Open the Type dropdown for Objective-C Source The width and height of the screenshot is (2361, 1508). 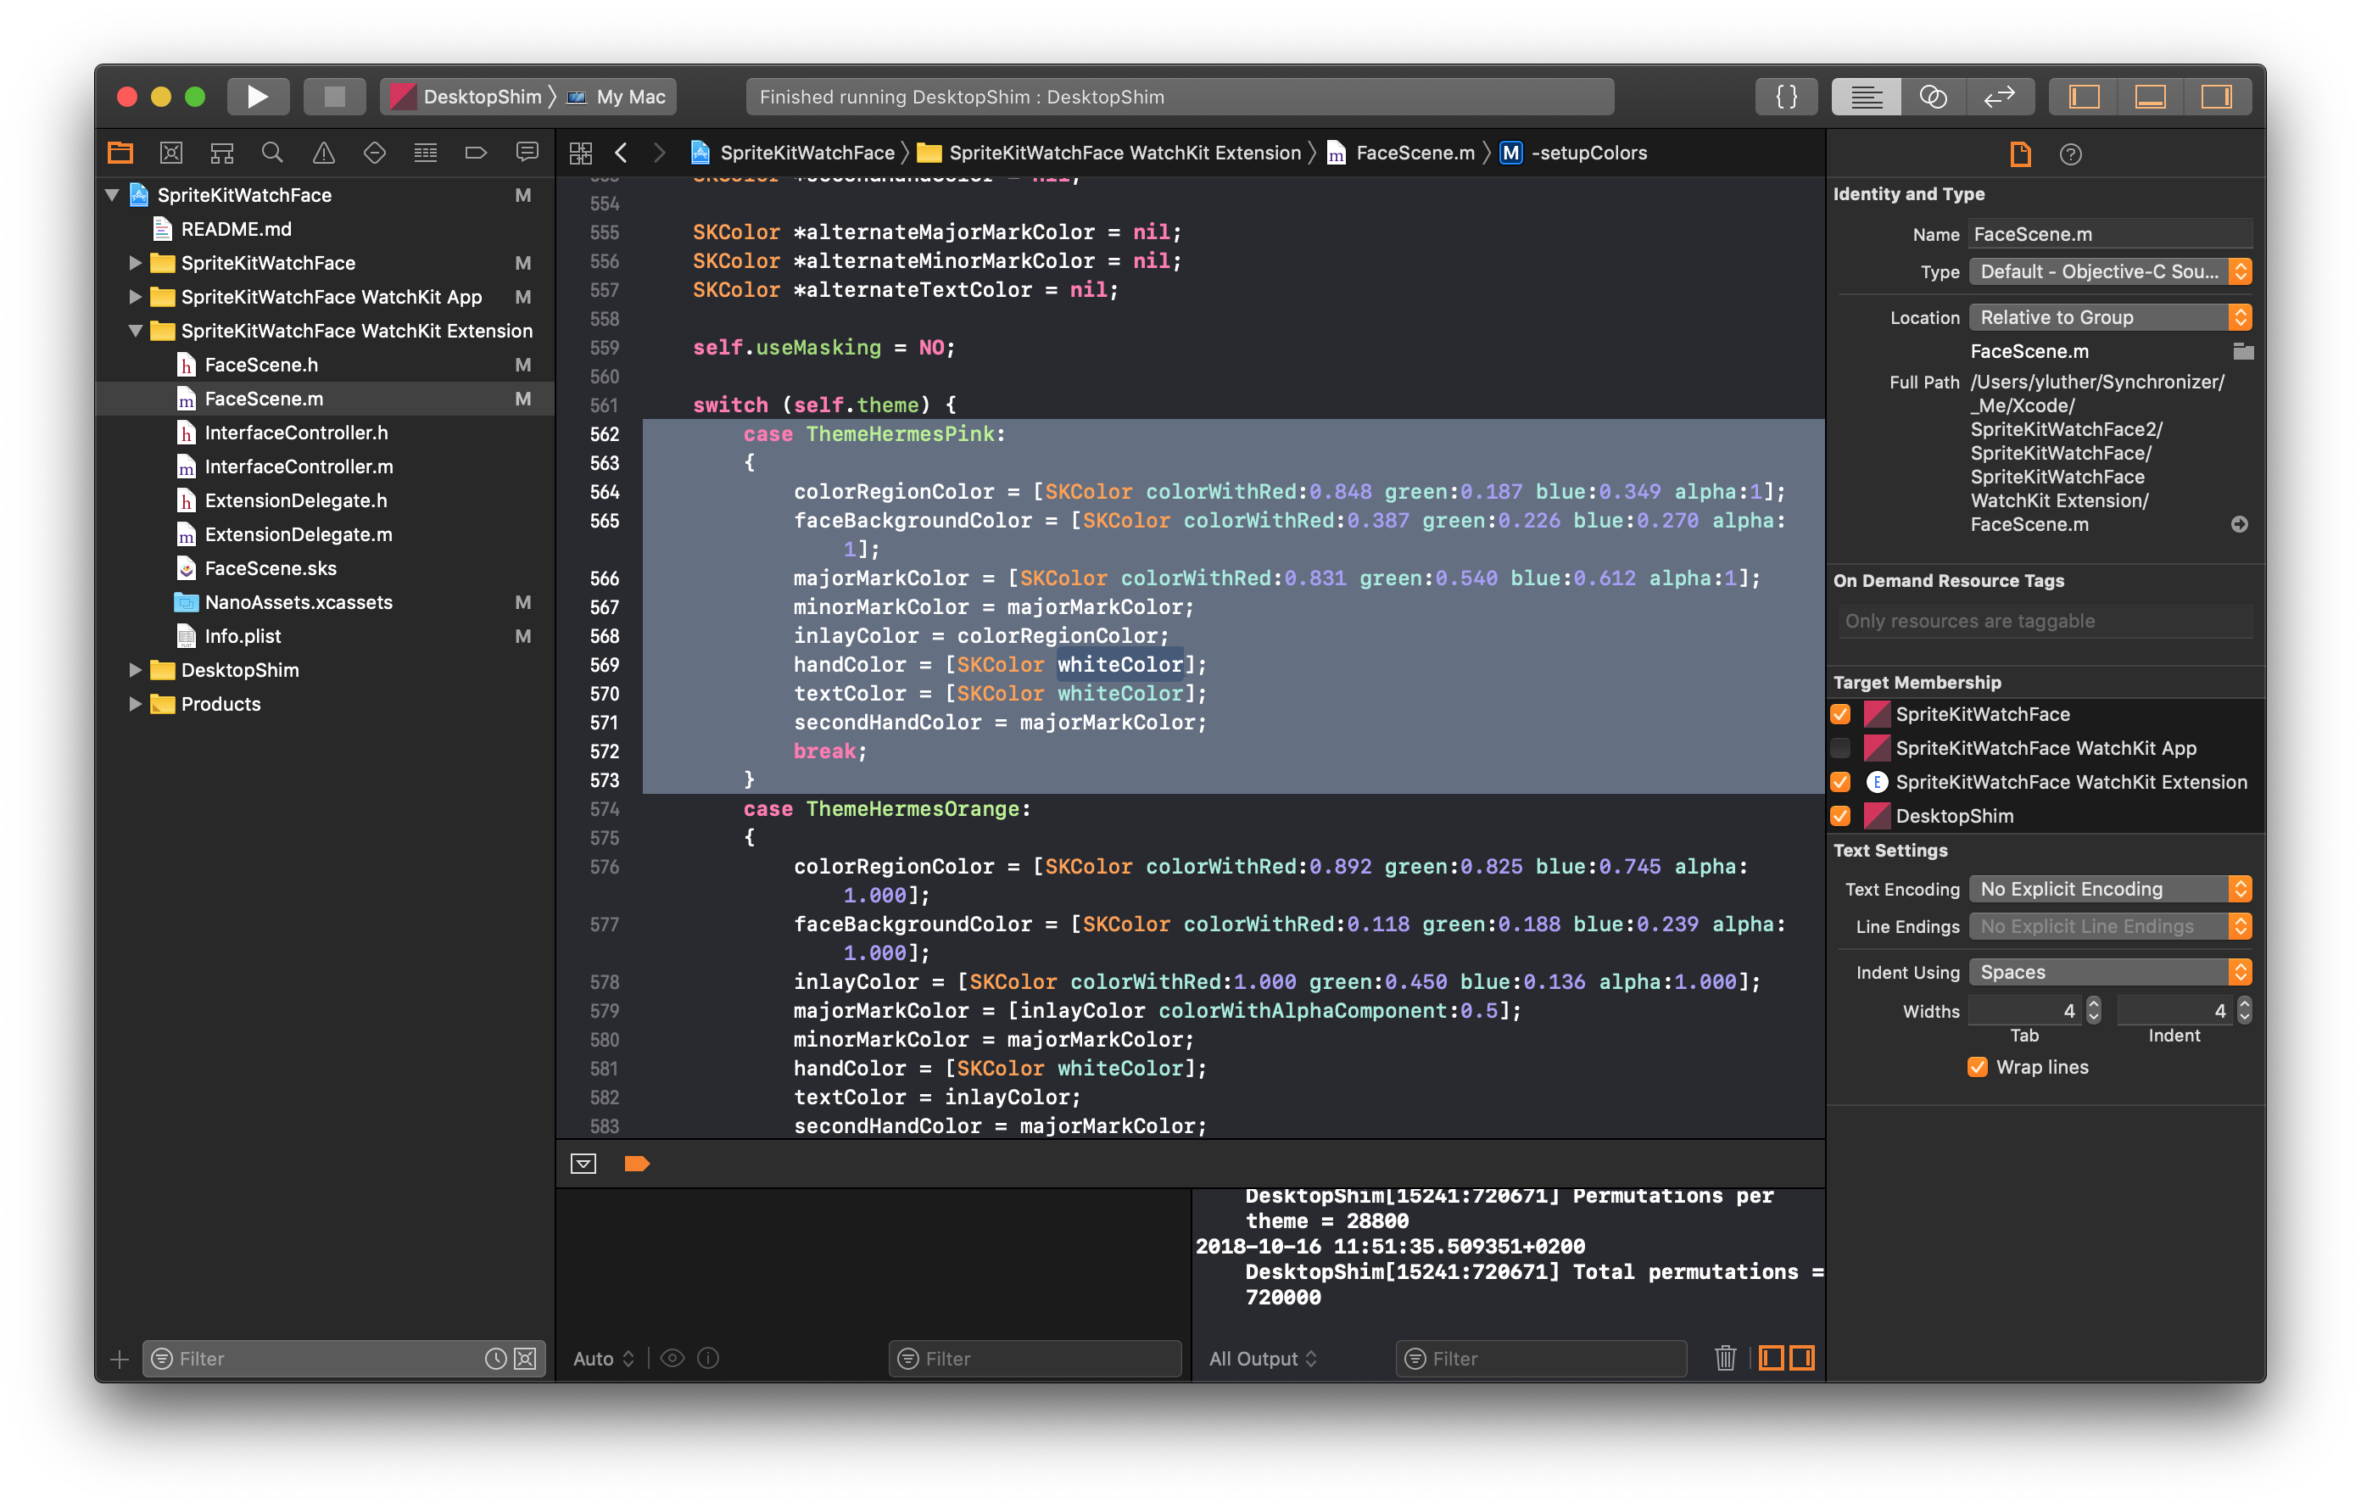[2110, 271]
